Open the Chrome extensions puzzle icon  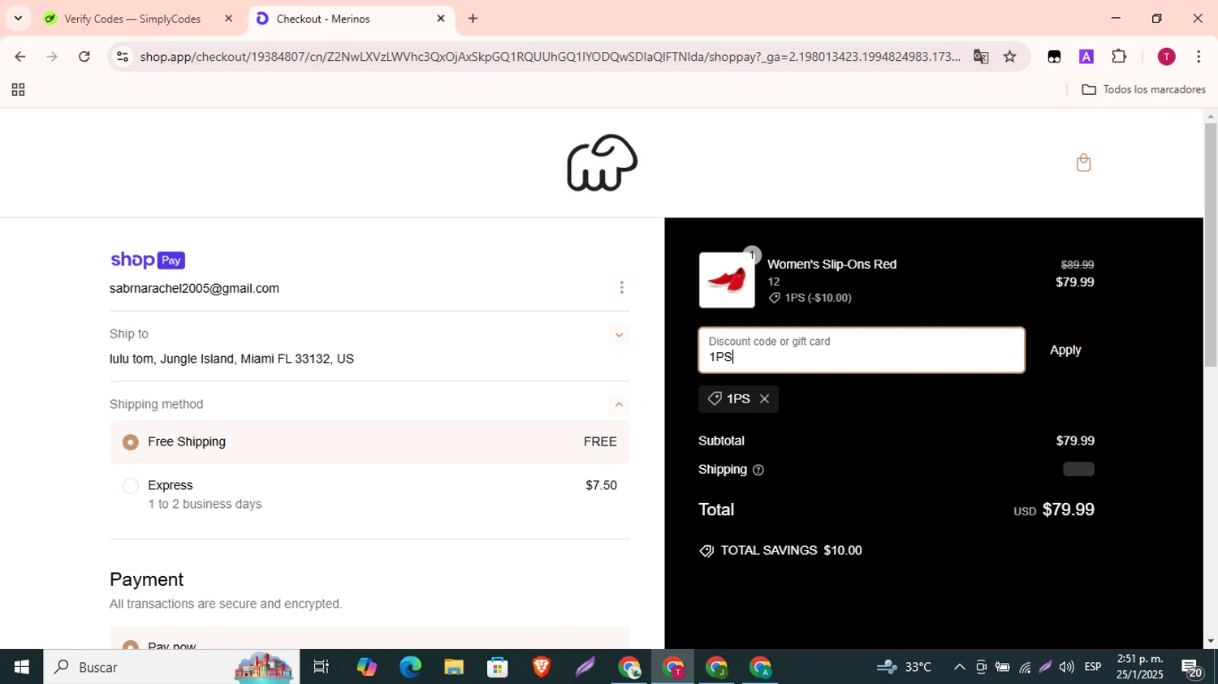coord(1119,57)
